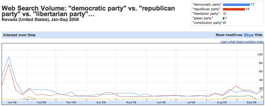Select Hide for news headlines

click(x=258, y=35)
